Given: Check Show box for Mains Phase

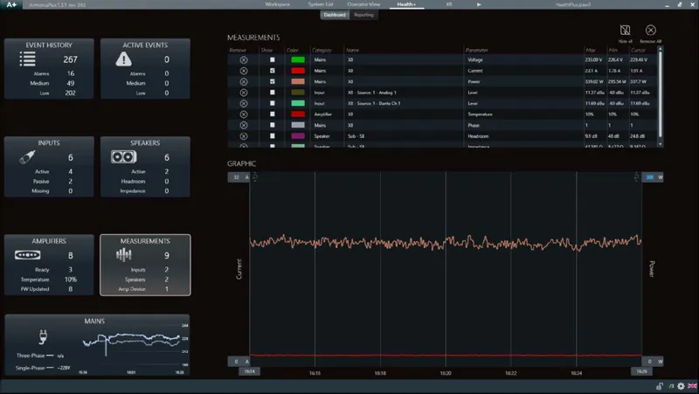Looking at the screenshot, I should [273, 125].
